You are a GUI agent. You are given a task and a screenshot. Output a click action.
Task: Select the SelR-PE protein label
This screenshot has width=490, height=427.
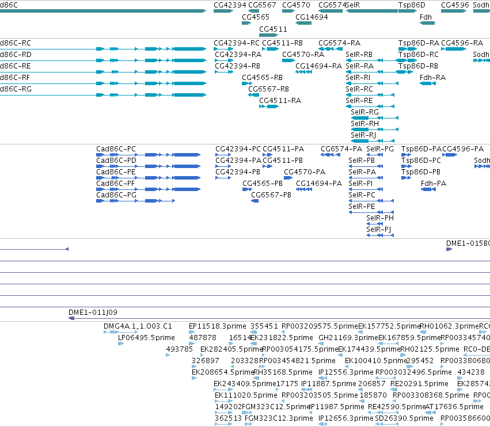[362, 207]
